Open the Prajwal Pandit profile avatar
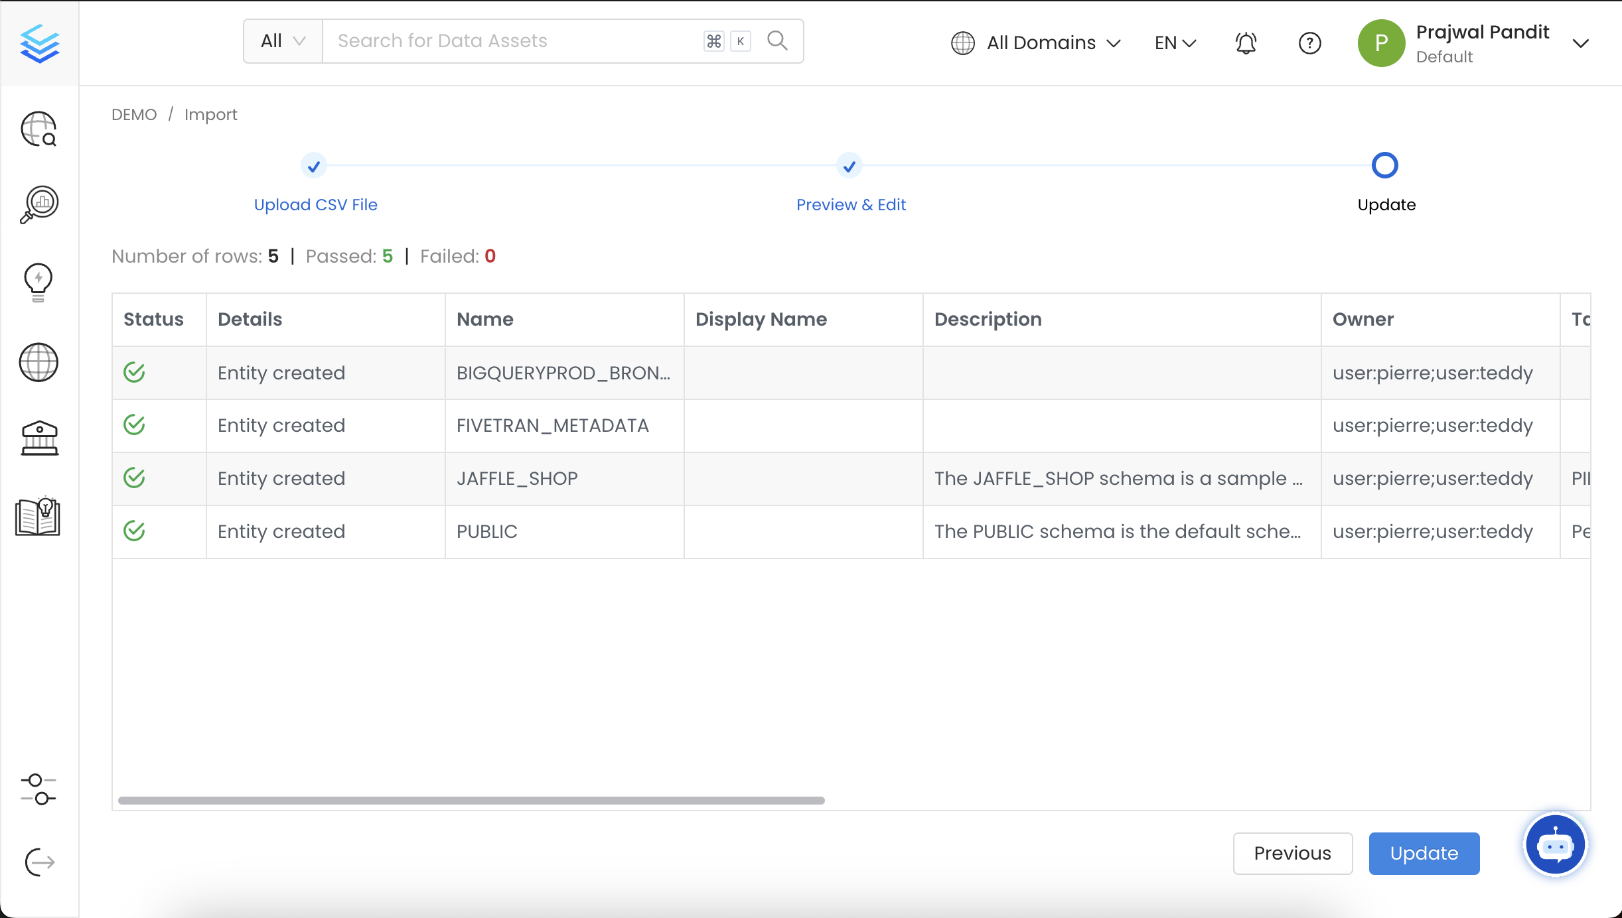1622x918 pixels. coord(1382,42)
